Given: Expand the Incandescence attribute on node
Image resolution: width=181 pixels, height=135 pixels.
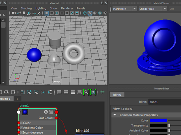Looking at the screenshot, I should click(x=21, y=132).
